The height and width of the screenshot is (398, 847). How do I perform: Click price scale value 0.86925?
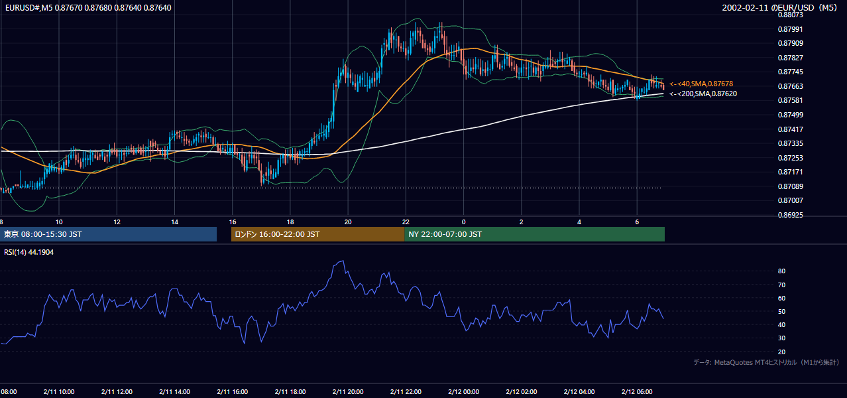click(x=790, y=215)
